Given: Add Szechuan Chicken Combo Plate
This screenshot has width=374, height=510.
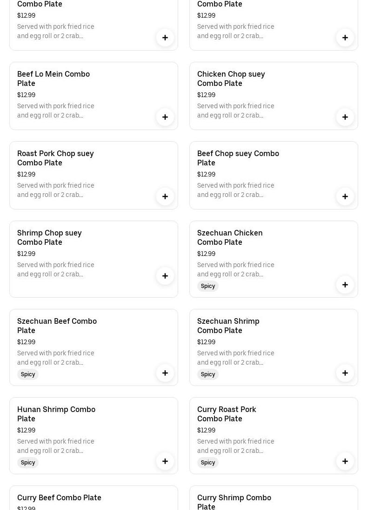Looking at the screenshot, I should pyautogui.click(x=345, y=285).
